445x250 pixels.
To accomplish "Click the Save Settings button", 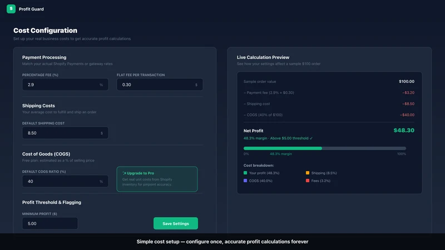I will tap(176, 223).
